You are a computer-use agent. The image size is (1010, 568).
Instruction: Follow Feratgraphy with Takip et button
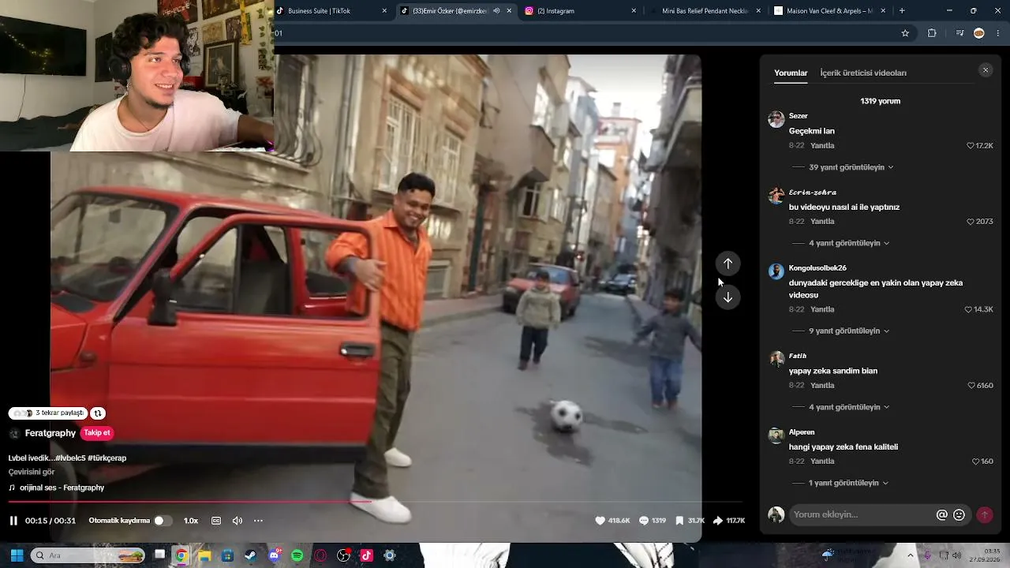tap(97, 433)
